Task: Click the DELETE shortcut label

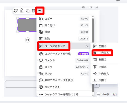Action: pos(84,38)
